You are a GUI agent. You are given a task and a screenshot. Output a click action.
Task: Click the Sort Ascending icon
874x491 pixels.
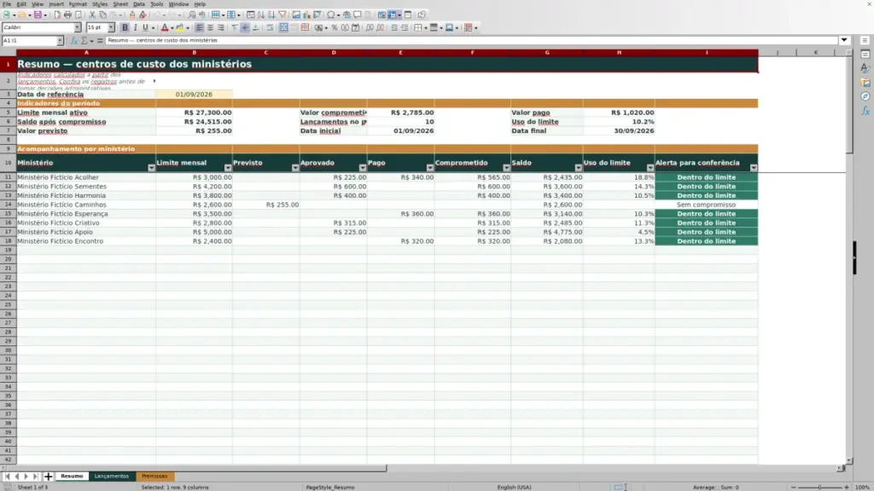click(x=261, y=15)
